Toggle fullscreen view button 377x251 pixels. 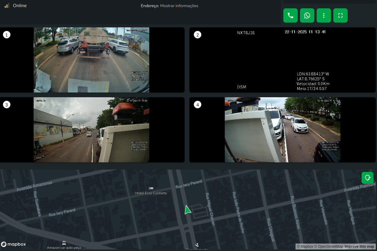coord(340,15)
